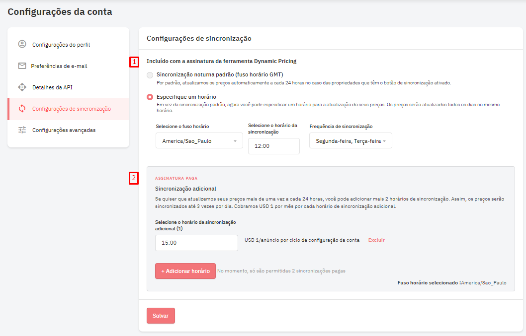Expand the sync frequency days dropdown
Image resolution: width=526 pixels, height=336 pixels.
click(351, 141)
